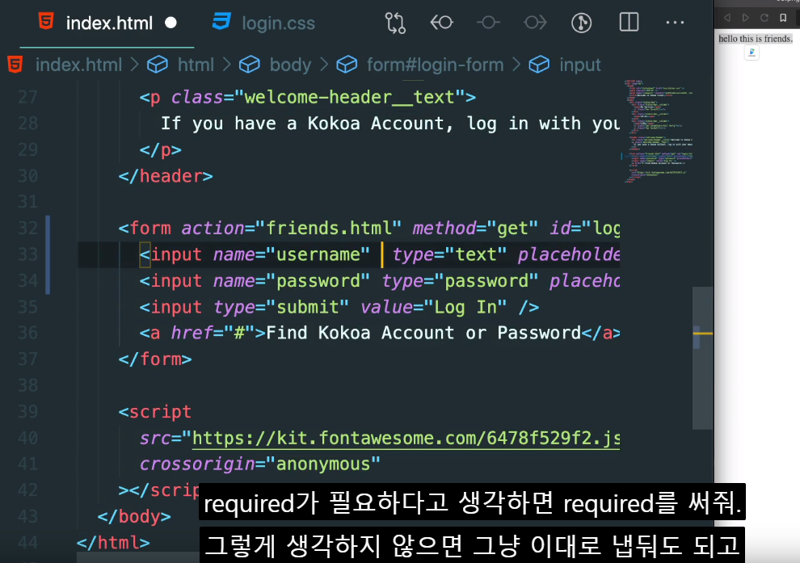Click the cube icon beside form#login-form breadcrumb
The height and width of the screenshot is (563, 800).
pos(347,65)
